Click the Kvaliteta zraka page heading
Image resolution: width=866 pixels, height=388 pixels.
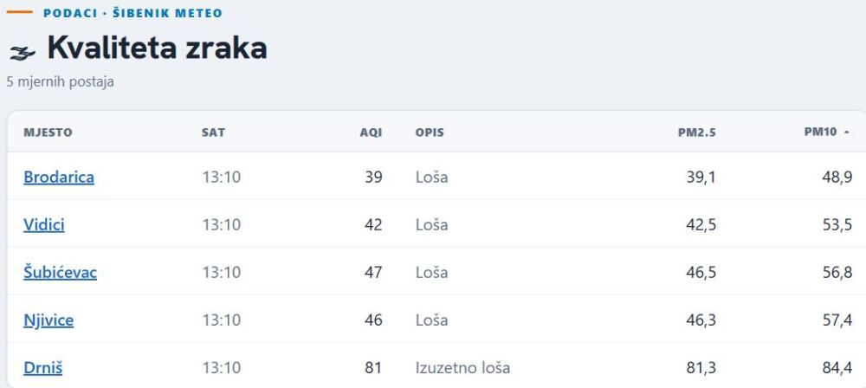coord(158,48)
